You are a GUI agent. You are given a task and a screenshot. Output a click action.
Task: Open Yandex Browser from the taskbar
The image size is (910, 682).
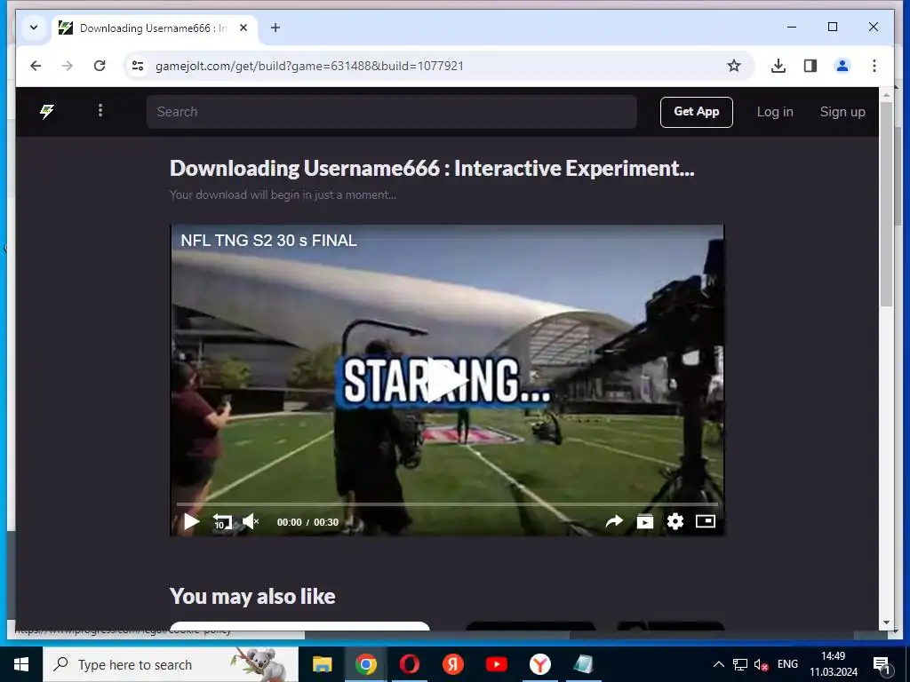(x=539, y=664)
